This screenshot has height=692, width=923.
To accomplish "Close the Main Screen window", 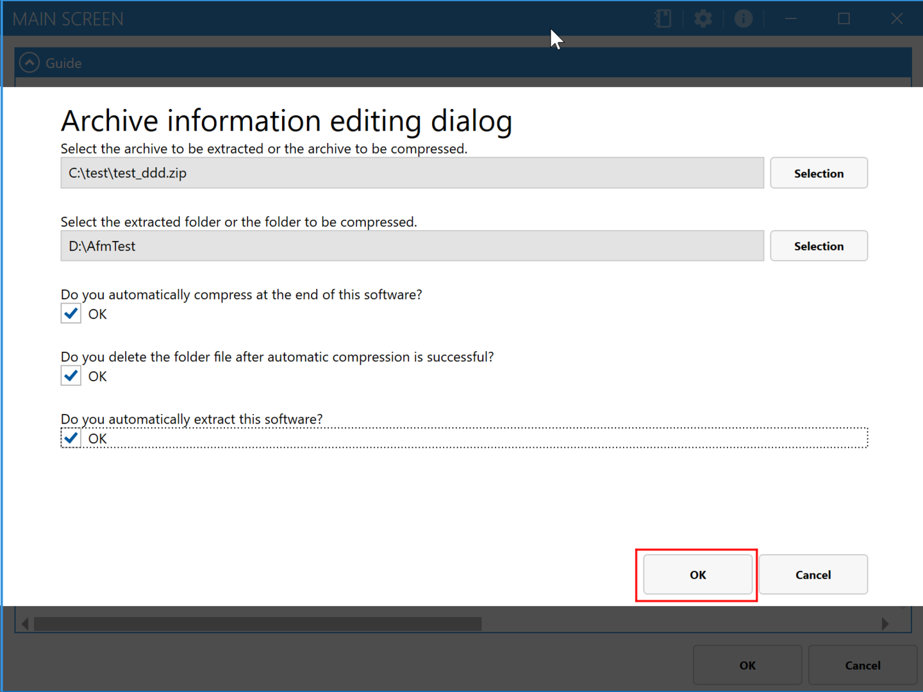I will click(896, 19).
